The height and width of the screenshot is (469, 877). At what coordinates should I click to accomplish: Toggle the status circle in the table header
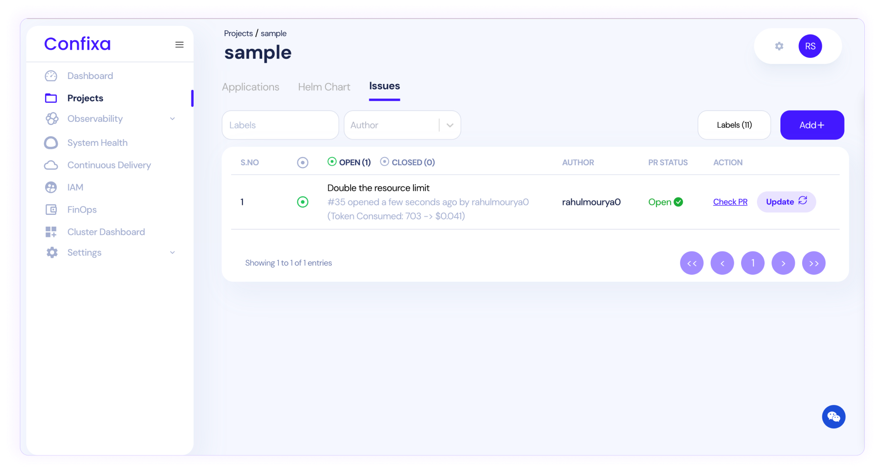coord(303,163)
